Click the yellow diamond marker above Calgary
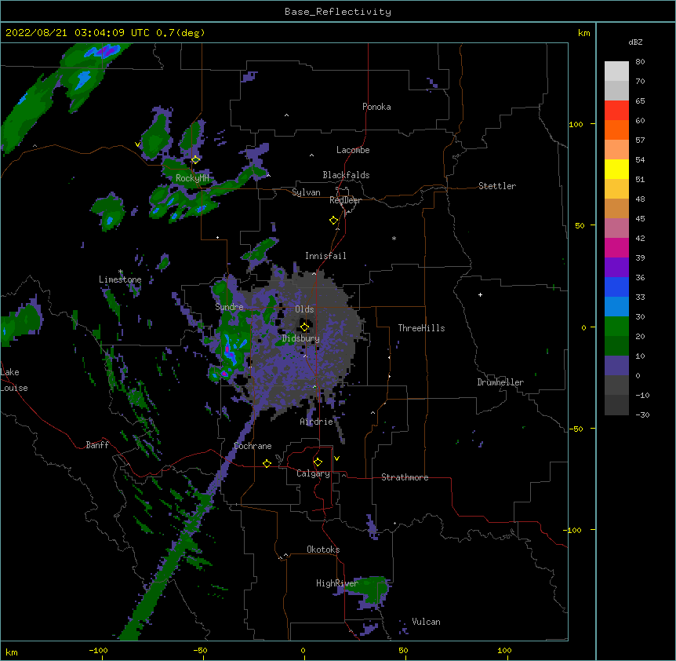This screenshot has width=676, height=661. pyautogui.click(x=318, y=462)
